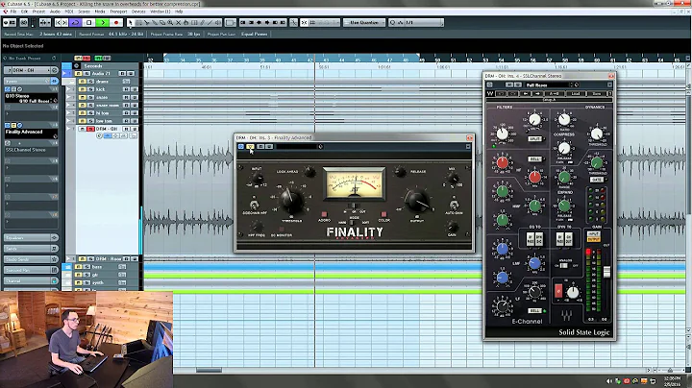This screenshot has width=692, height=388.
Task: Toggle power on Q10 Stereo insert
Action: (x=8, y=89)
